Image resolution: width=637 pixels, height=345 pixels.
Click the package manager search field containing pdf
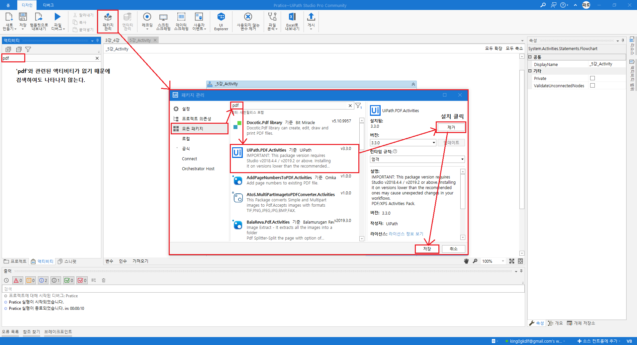tap(292, 105)
